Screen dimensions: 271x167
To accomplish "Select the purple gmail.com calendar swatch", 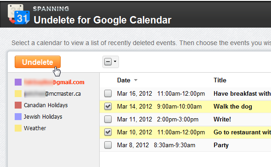I will 18,82.
